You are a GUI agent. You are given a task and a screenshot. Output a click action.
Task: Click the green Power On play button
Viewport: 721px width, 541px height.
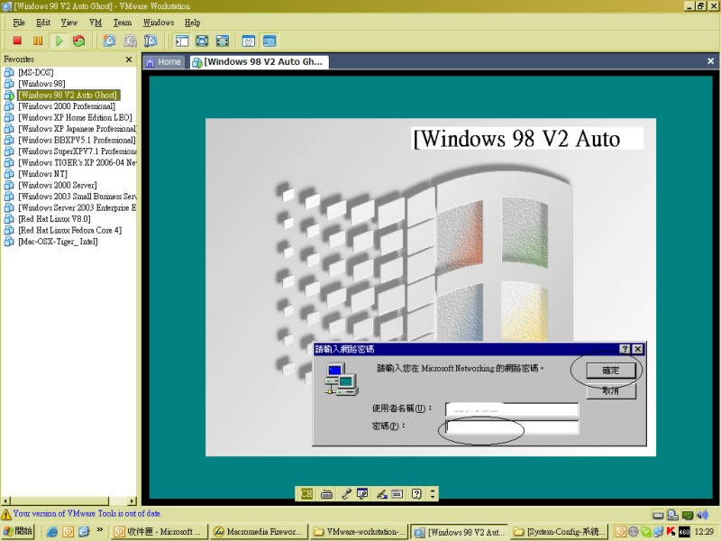coord(59,41)
